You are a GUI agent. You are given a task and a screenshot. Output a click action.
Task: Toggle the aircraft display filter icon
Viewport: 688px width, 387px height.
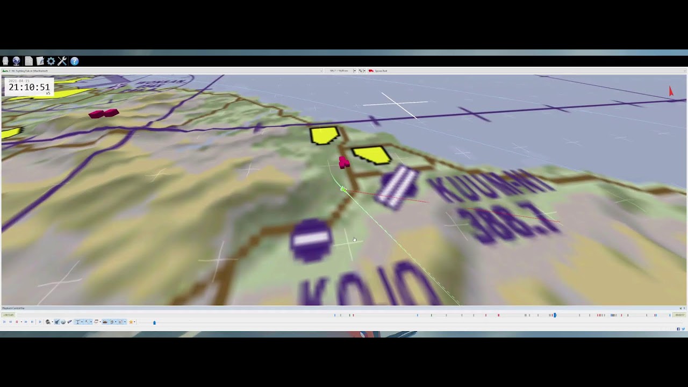tap(57, 322)
